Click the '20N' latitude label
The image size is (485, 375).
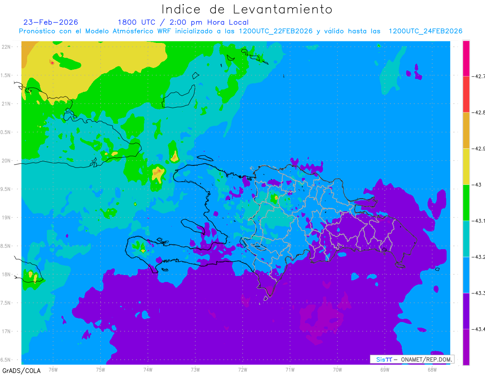[x=7, y=161]
